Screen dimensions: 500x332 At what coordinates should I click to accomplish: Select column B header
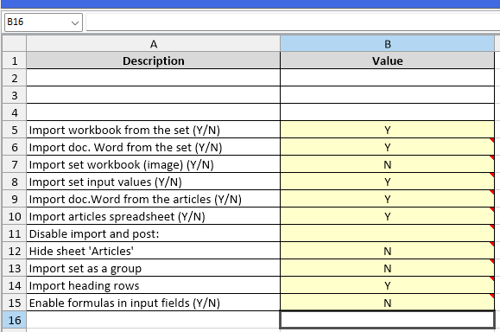pyautogui.click(x=387, y=44)
